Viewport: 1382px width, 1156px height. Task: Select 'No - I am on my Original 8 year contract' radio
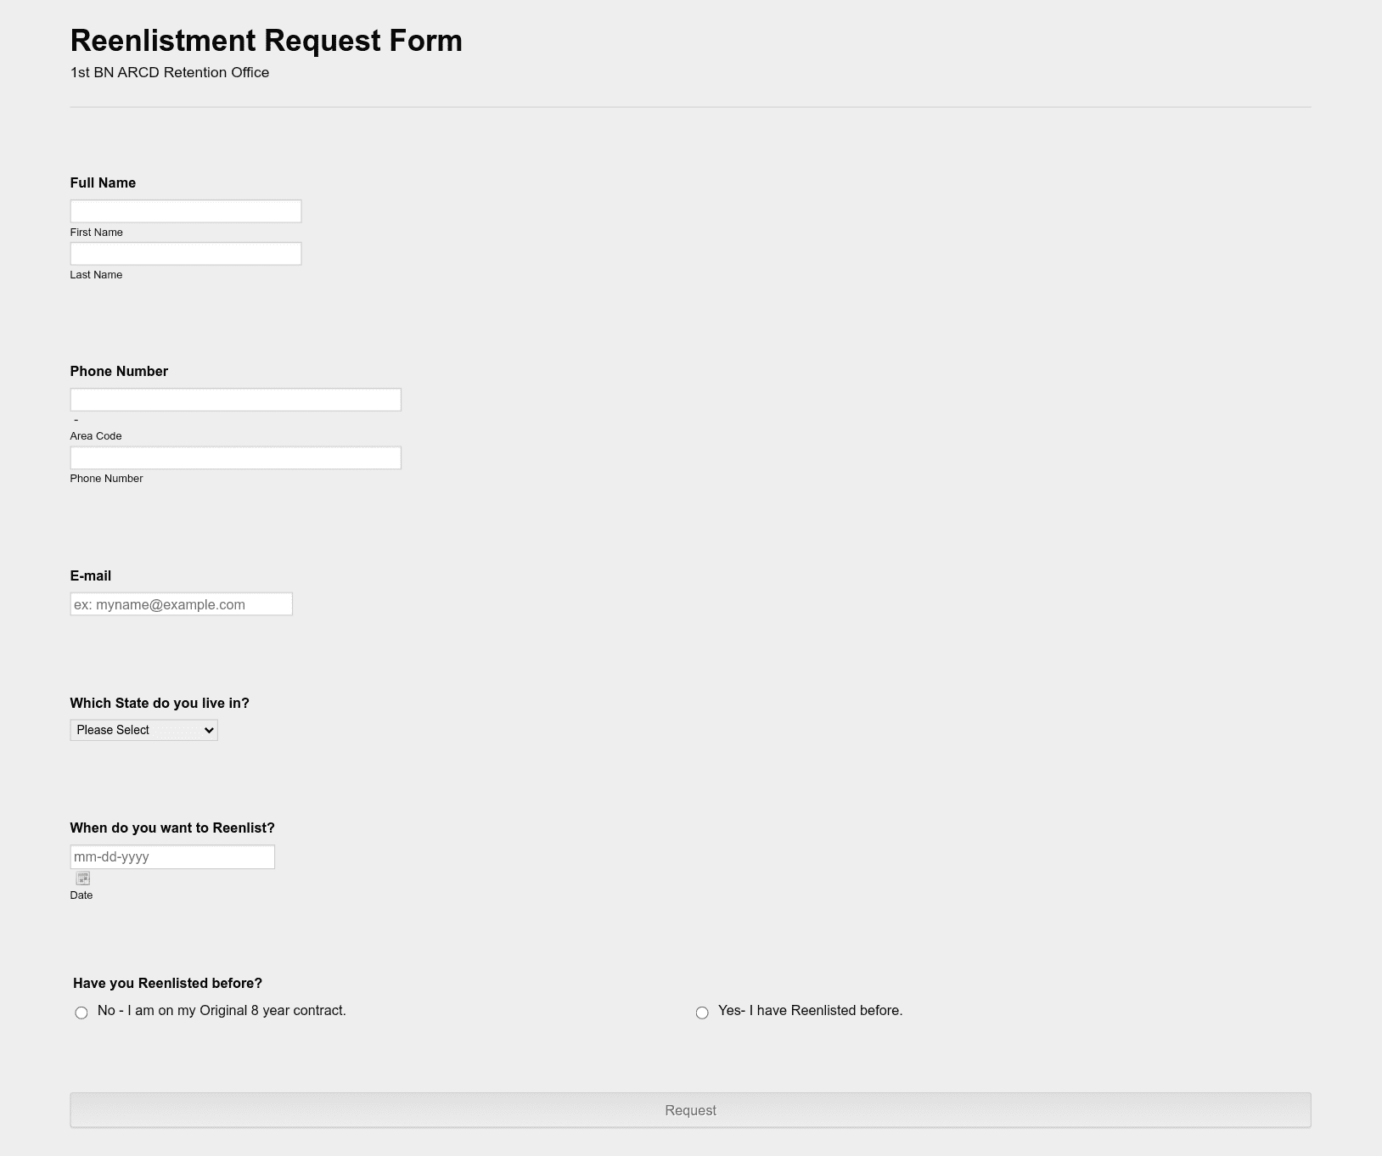81,1013
